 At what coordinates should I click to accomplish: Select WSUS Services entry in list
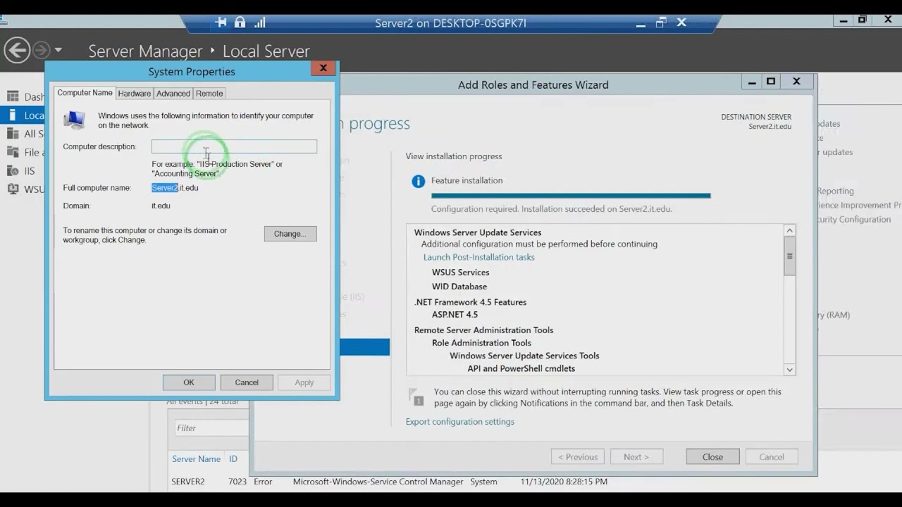point(460,273)
